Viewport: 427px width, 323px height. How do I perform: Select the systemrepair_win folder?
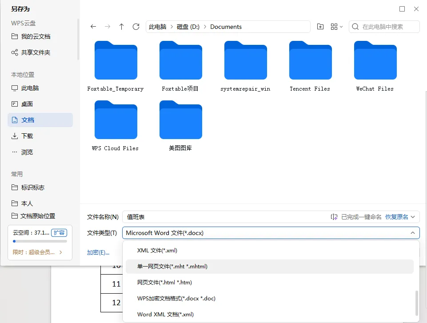pyautogui.click(x=245, y=67)
